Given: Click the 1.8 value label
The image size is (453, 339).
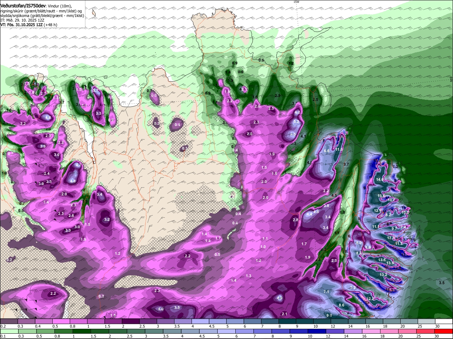Looking at the screenshot, I should [x=274, y=173].
